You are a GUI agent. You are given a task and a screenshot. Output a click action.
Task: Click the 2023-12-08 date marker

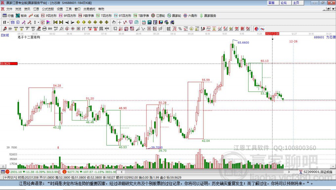272,34
